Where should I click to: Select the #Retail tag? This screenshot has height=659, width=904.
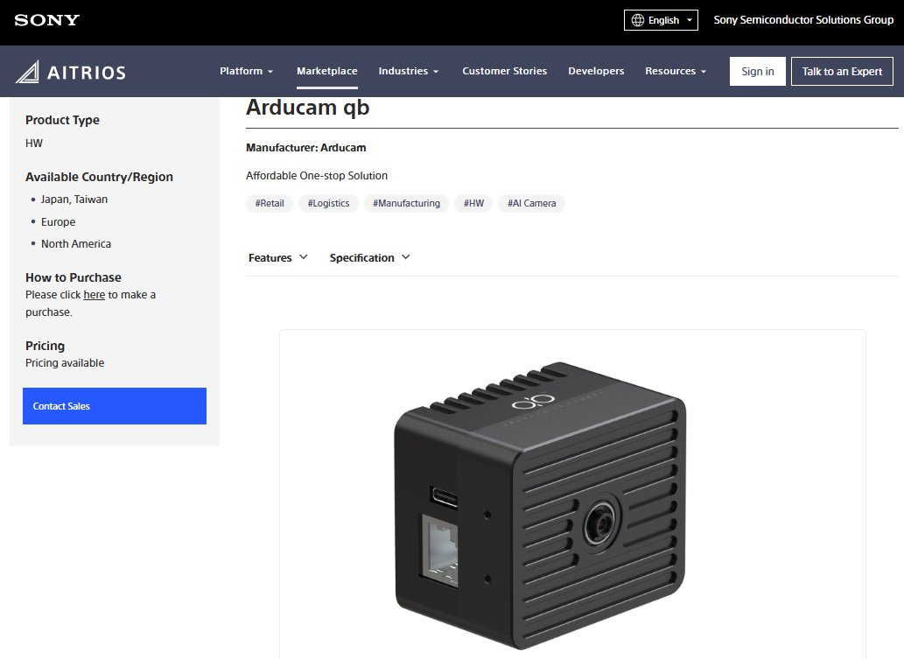269,203
